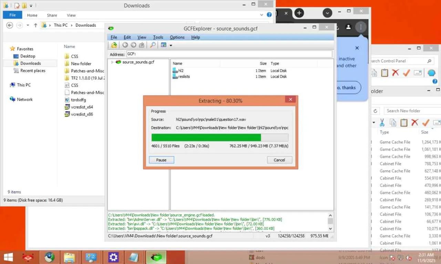441x264 pixels.
Task: Open the Settings gear app on taskbar
Action: point(113,257)
